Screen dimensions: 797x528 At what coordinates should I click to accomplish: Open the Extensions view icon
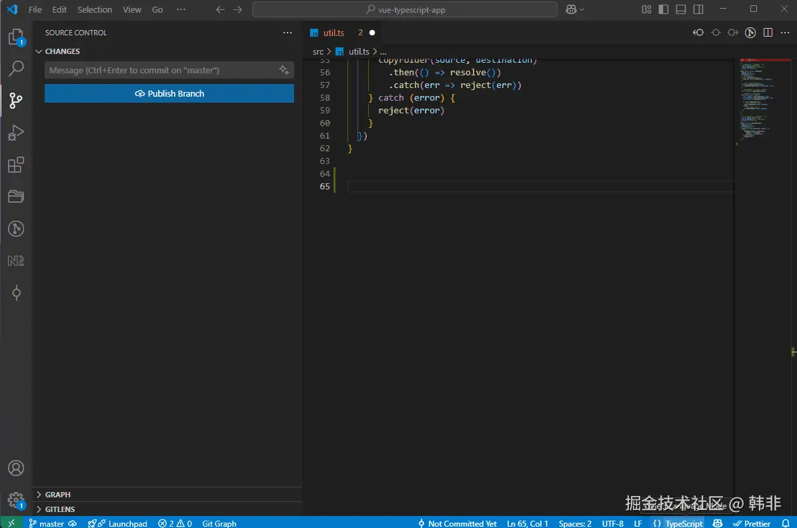tap(16, 165)
